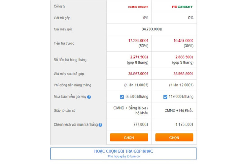Click the Home Credit logo
The height and width of the screenshot is (166, 249).
tap(138, 7)
